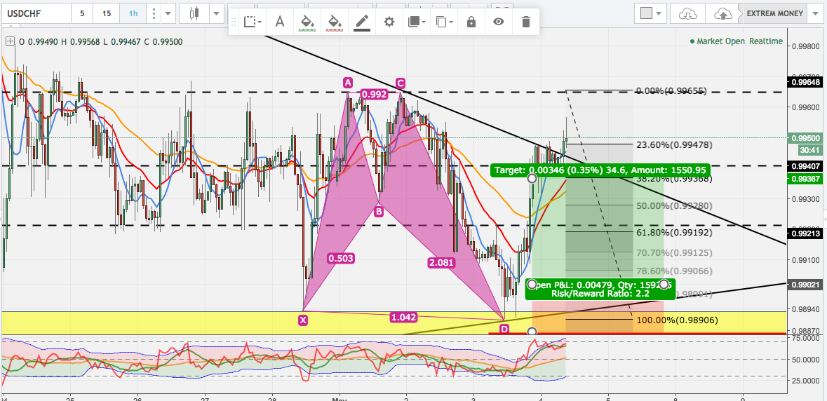Toggle the lock on the selected drawing
The width and height of the screenshot is (827, 401).
coord(471,22)
